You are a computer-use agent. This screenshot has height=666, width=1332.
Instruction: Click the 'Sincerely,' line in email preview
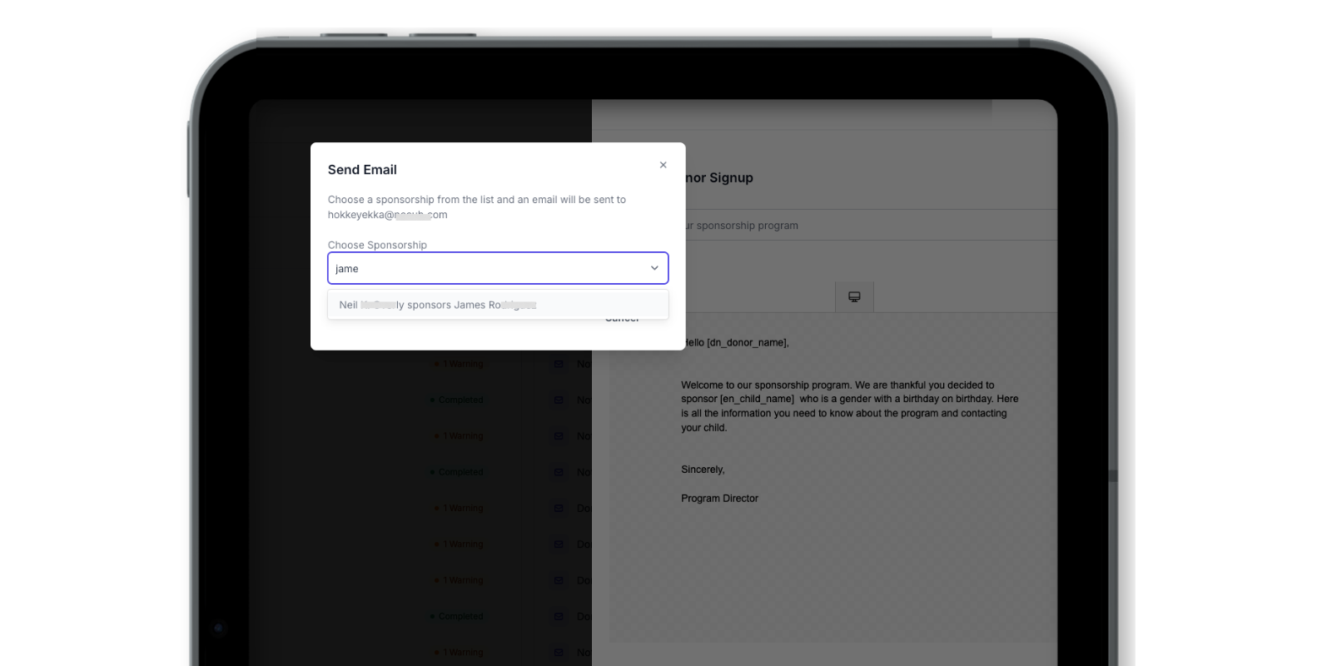[x=703, y=470]
